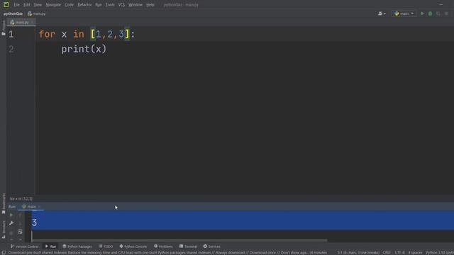
Task: Run the main configuration with green play
Action: pos(422,13)
